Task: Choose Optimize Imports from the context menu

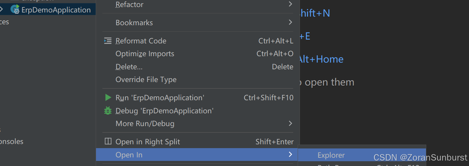Action: [198, 54]
